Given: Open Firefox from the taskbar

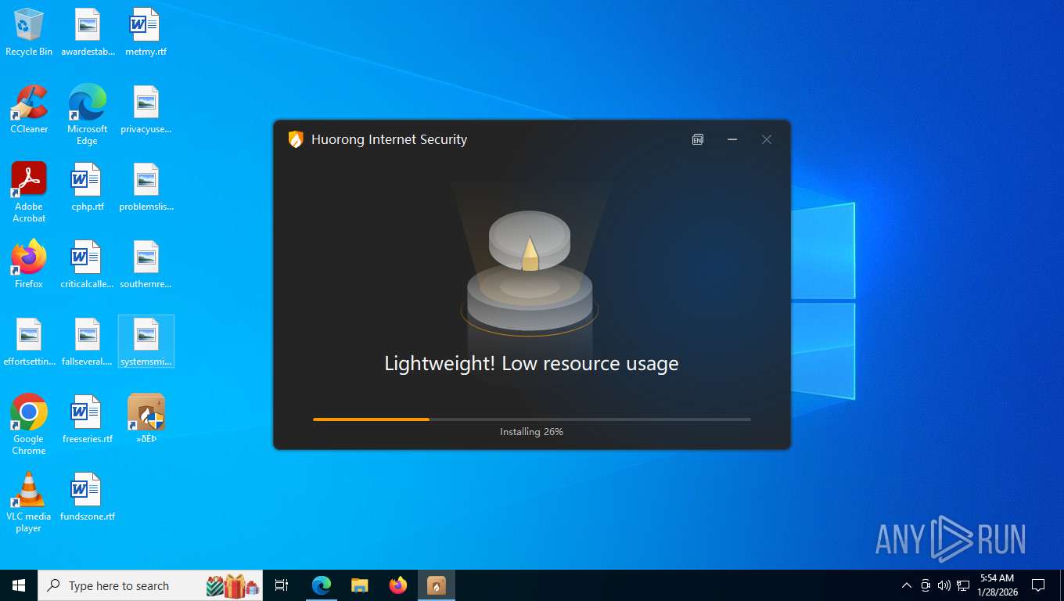Looking at the screenshot, I should pos(398,585).
